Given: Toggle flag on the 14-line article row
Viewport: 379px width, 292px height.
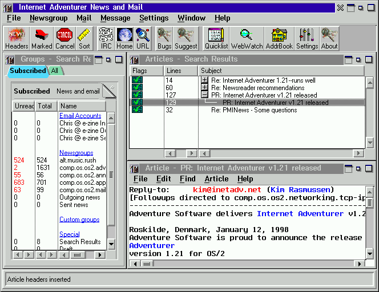Looking at the screenshot, I should click(x=137, y=80).
